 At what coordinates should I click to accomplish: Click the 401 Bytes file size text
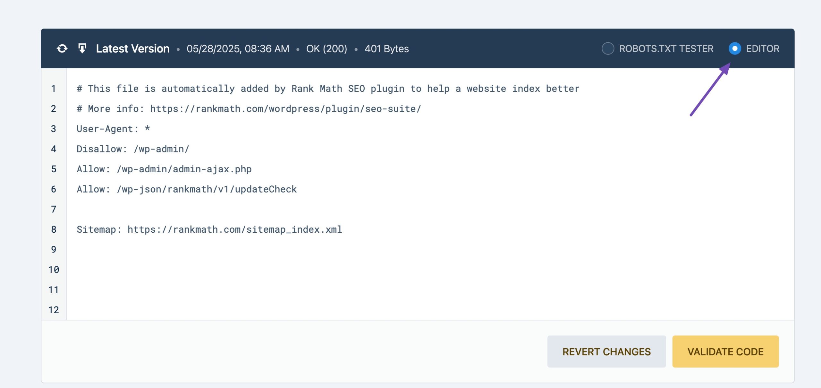point(386,49)
